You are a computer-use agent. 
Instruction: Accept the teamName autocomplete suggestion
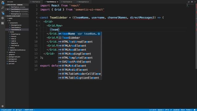coord(79,34)
